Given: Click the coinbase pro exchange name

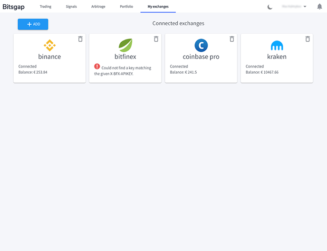Looking at the screenshot, I should point(201,57).
